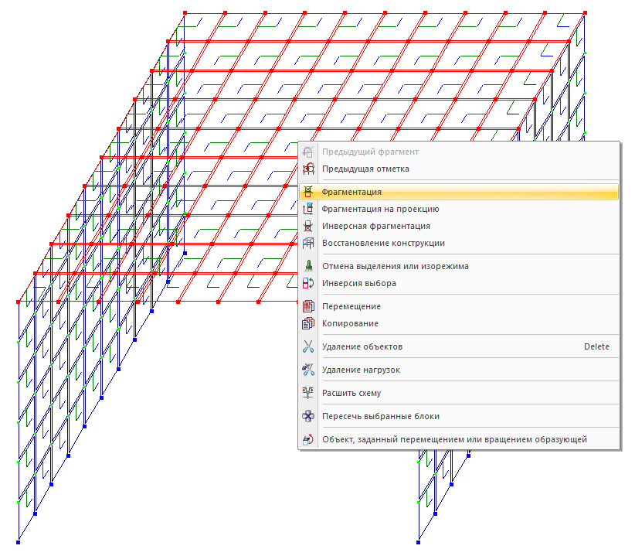Image resolution: width=635 pixels, height=556 pixels.
Task: Click the Delete shortcut label
Action: [x=596, y=346]
